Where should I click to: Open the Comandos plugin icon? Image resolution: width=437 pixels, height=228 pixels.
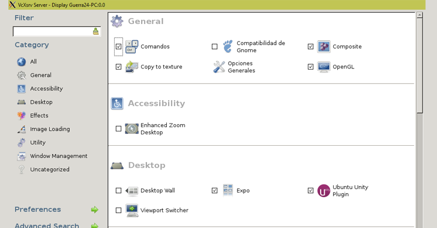click(x=131, y=47)
